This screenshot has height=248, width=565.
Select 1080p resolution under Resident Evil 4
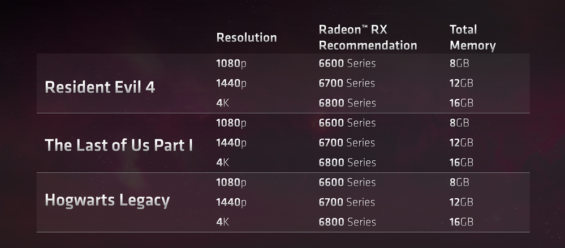tap(231, 63)
